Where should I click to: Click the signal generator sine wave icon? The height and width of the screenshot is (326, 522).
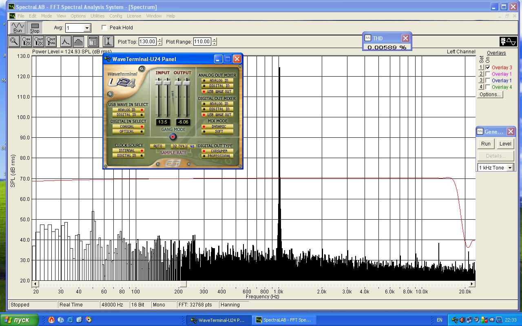(508, 42)
